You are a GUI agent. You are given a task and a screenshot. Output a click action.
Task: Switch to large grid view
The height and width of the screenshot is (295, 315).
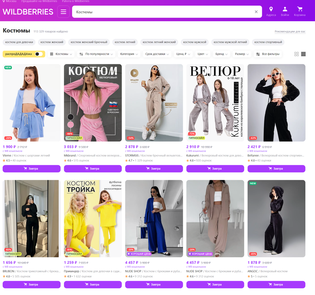click(x=297, y=54)
